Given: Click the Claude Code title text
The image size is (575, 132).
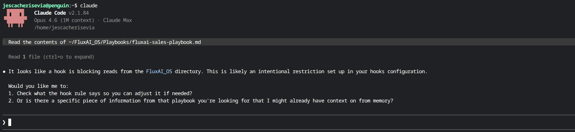Looking at the screenshot, I should pyautogui.click(x=50, y=13).
